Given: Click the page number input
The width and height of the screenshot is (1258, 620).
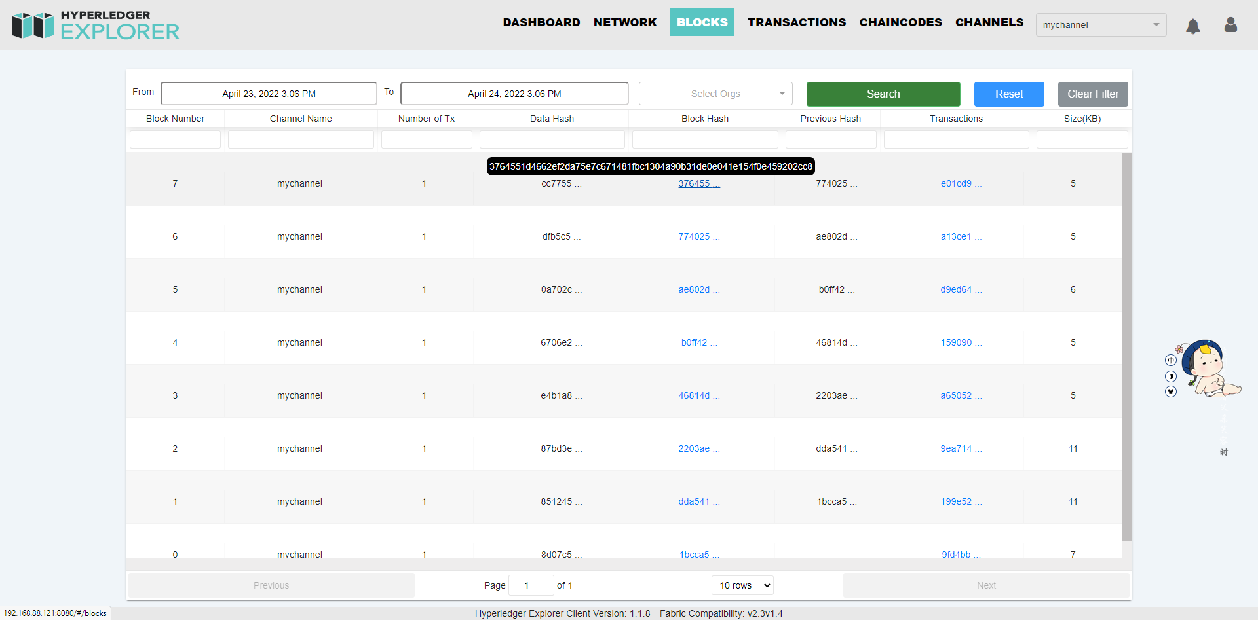Looking at the screenshot, I should click(x=531, y=585).
